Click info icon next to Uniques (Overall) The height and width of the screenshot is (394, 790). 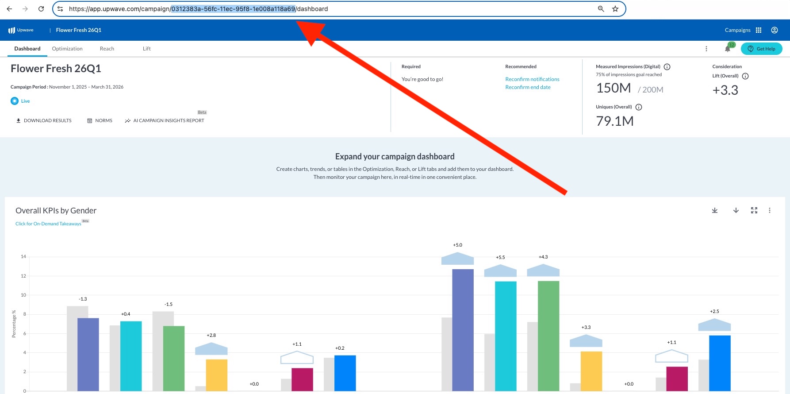[639, 107]
